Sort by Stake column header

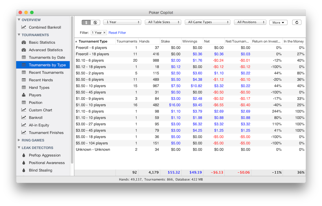171,41
